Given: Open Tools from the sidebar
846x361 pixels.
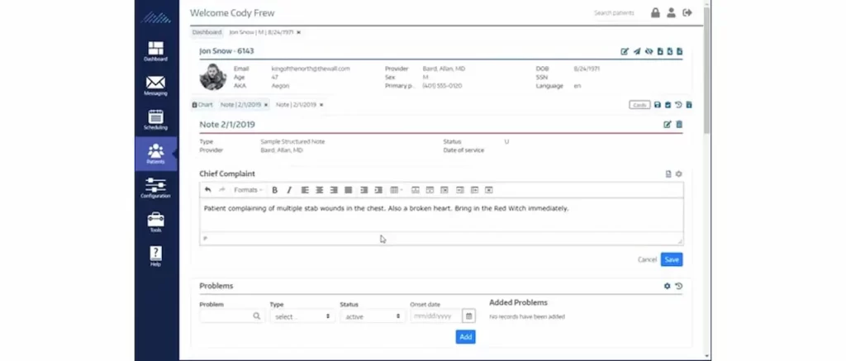Looking at the screenshot, I should point(155,222).
